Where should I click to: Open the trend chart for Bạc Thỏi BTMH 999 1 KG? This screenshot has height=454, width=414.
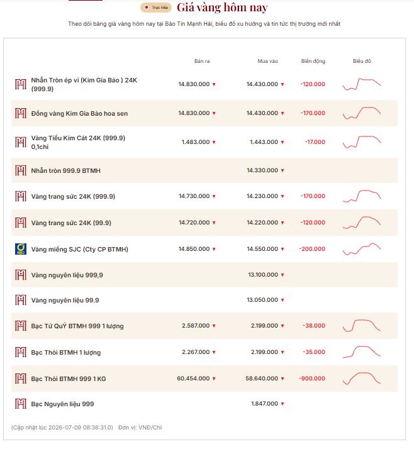pos(362,379)
